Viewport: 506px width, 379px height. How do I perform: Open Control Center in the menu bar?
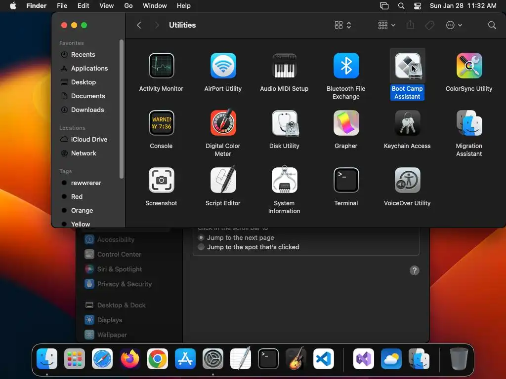417,6
